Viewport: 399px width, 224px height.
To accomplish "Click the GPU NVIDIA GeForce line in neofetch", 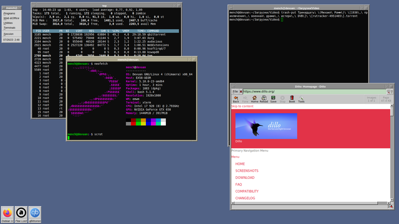I will point(148,110).
